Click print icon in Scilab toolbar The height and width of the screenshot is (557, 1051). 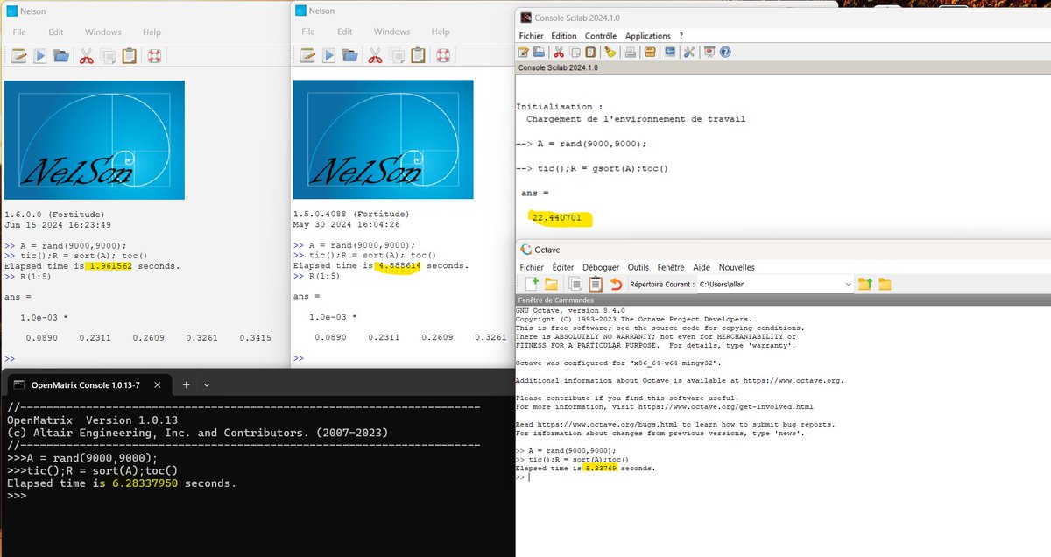point(630,53)
